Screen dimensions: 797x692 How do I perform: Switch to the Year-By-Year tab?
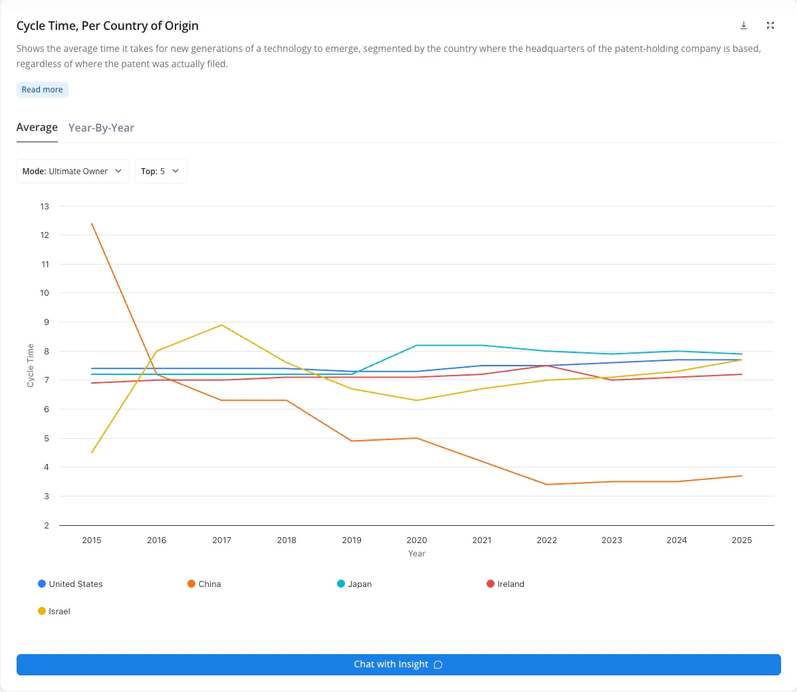pyautogui.click(x=101, y=128)
